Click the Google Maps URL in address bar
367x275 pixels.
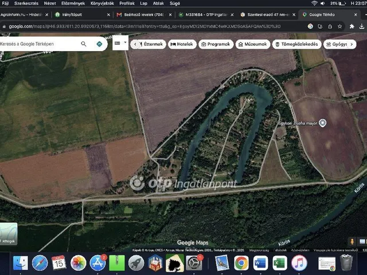tap(145, 26)
